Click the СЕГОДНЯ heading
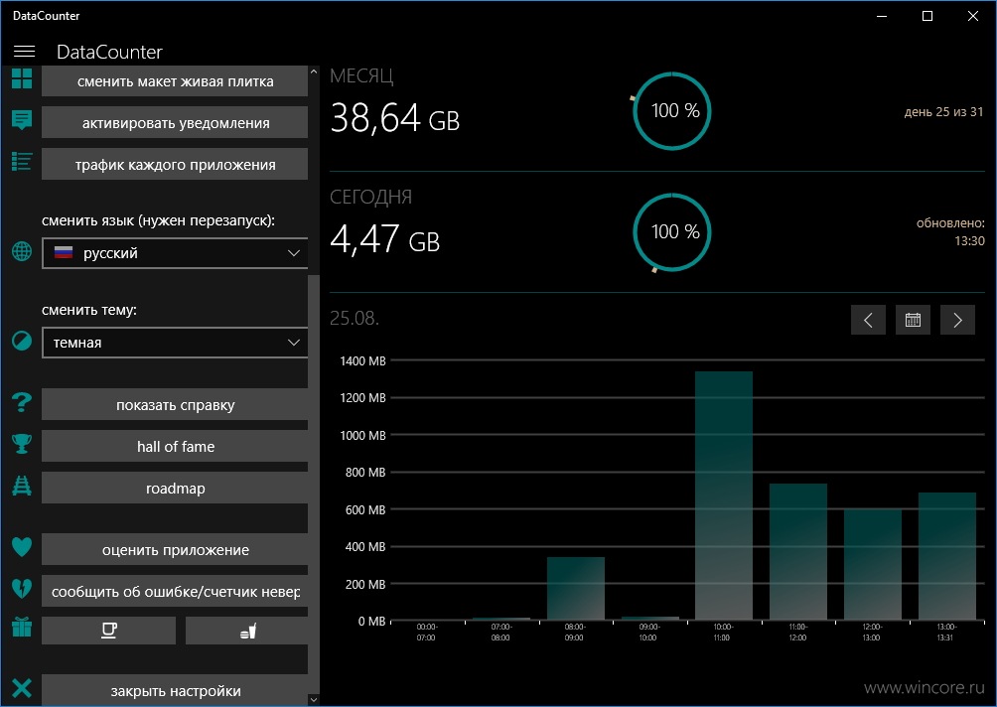The image size is (997, 707). pos(370,197)
